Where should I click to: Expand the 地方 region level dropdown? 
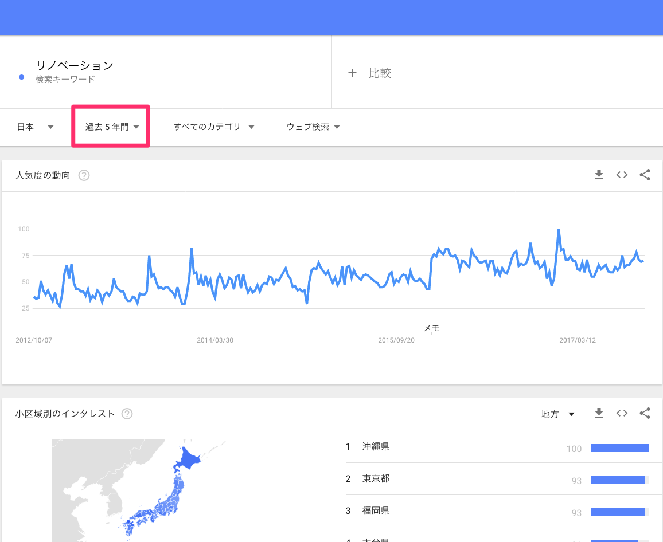(x=557, y=414)
